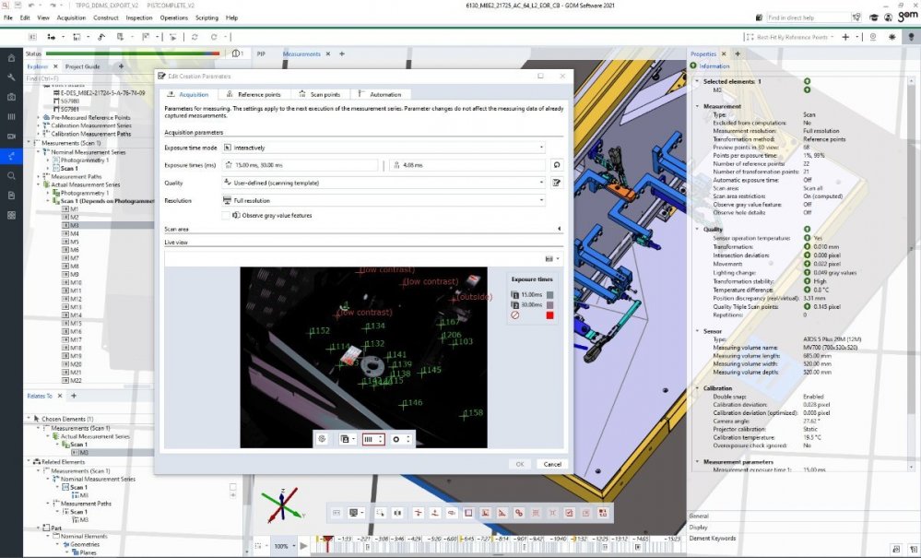Click the Find (Ctrl+F) field in Explorer
Viewport: 921px width, 558px height.
pyautogui.click(x=89, y=78)
